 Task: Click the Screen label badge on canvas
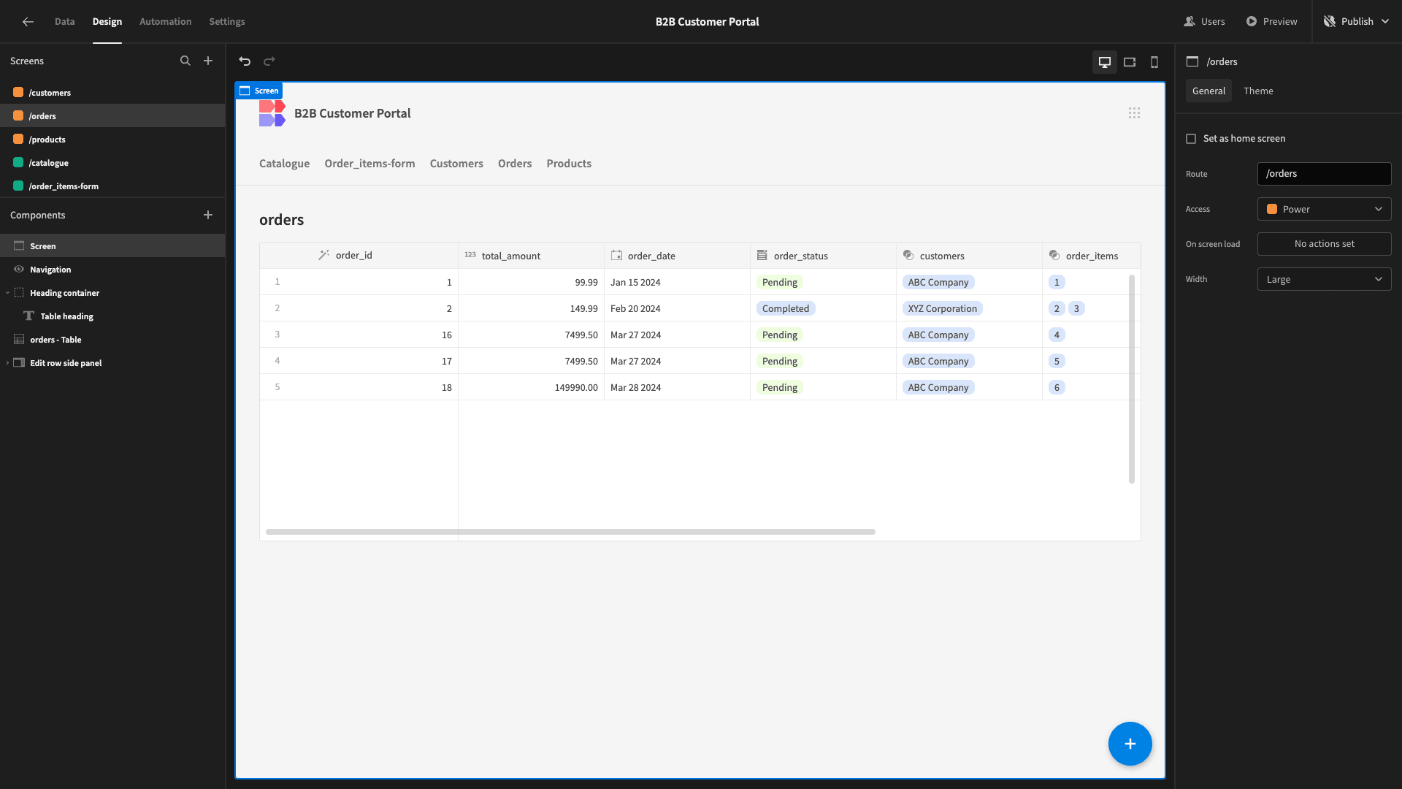(x=259, y=91)
